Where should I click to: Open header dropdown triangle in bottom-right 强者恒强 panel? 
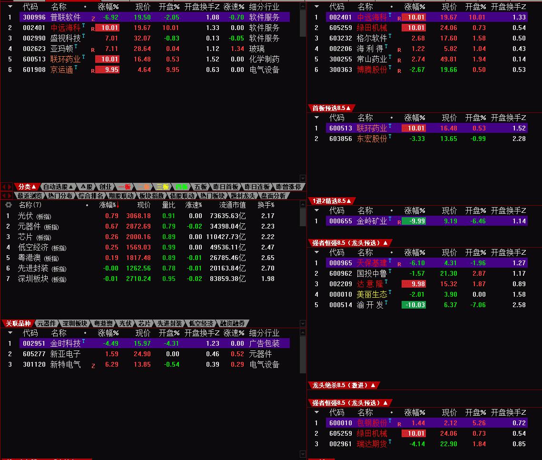click(x=316, y=412)
